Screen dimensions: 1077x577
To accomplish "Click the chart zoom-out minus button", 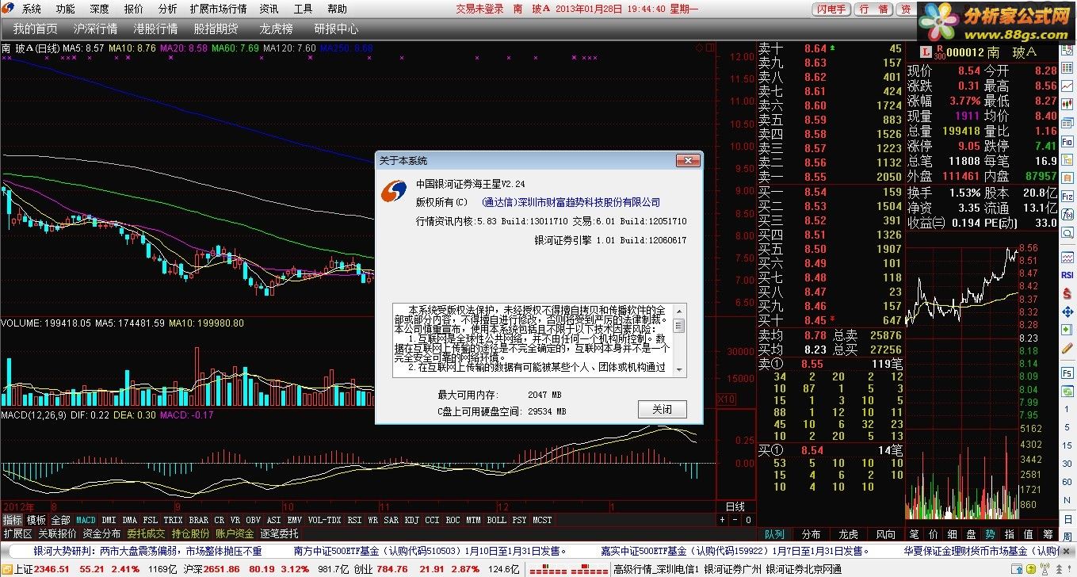I will [x=735, y=520].
